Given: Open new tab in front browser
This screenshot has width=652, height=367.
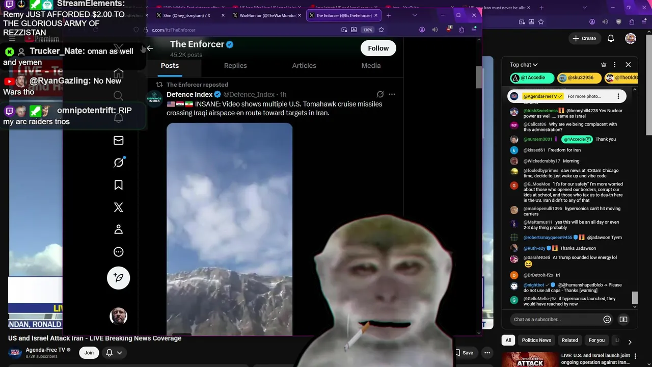Looking at the screenshot, I should pyautogui.click(x=389, y=15).
